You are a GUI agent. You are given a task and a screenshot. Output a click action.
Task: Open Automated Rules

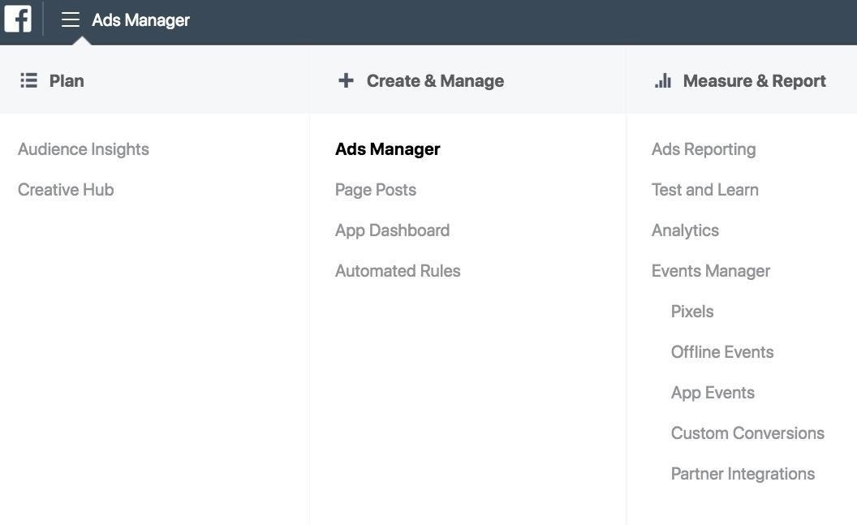[398, 271]
